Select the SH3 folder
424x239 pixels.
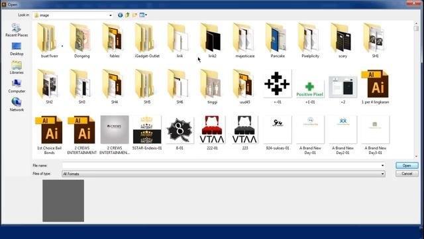(82, 87)
